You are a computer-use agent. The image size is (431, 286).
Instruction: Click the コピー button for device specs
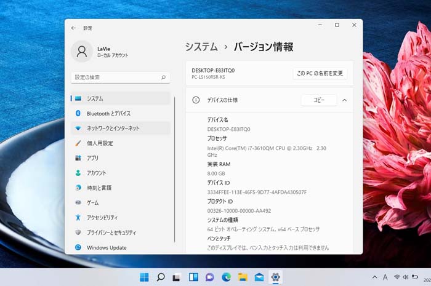[319, 100]
